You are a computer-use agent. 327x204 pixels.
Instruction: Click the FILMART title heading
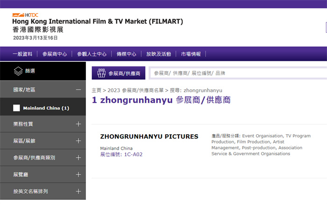click(98, 22)
